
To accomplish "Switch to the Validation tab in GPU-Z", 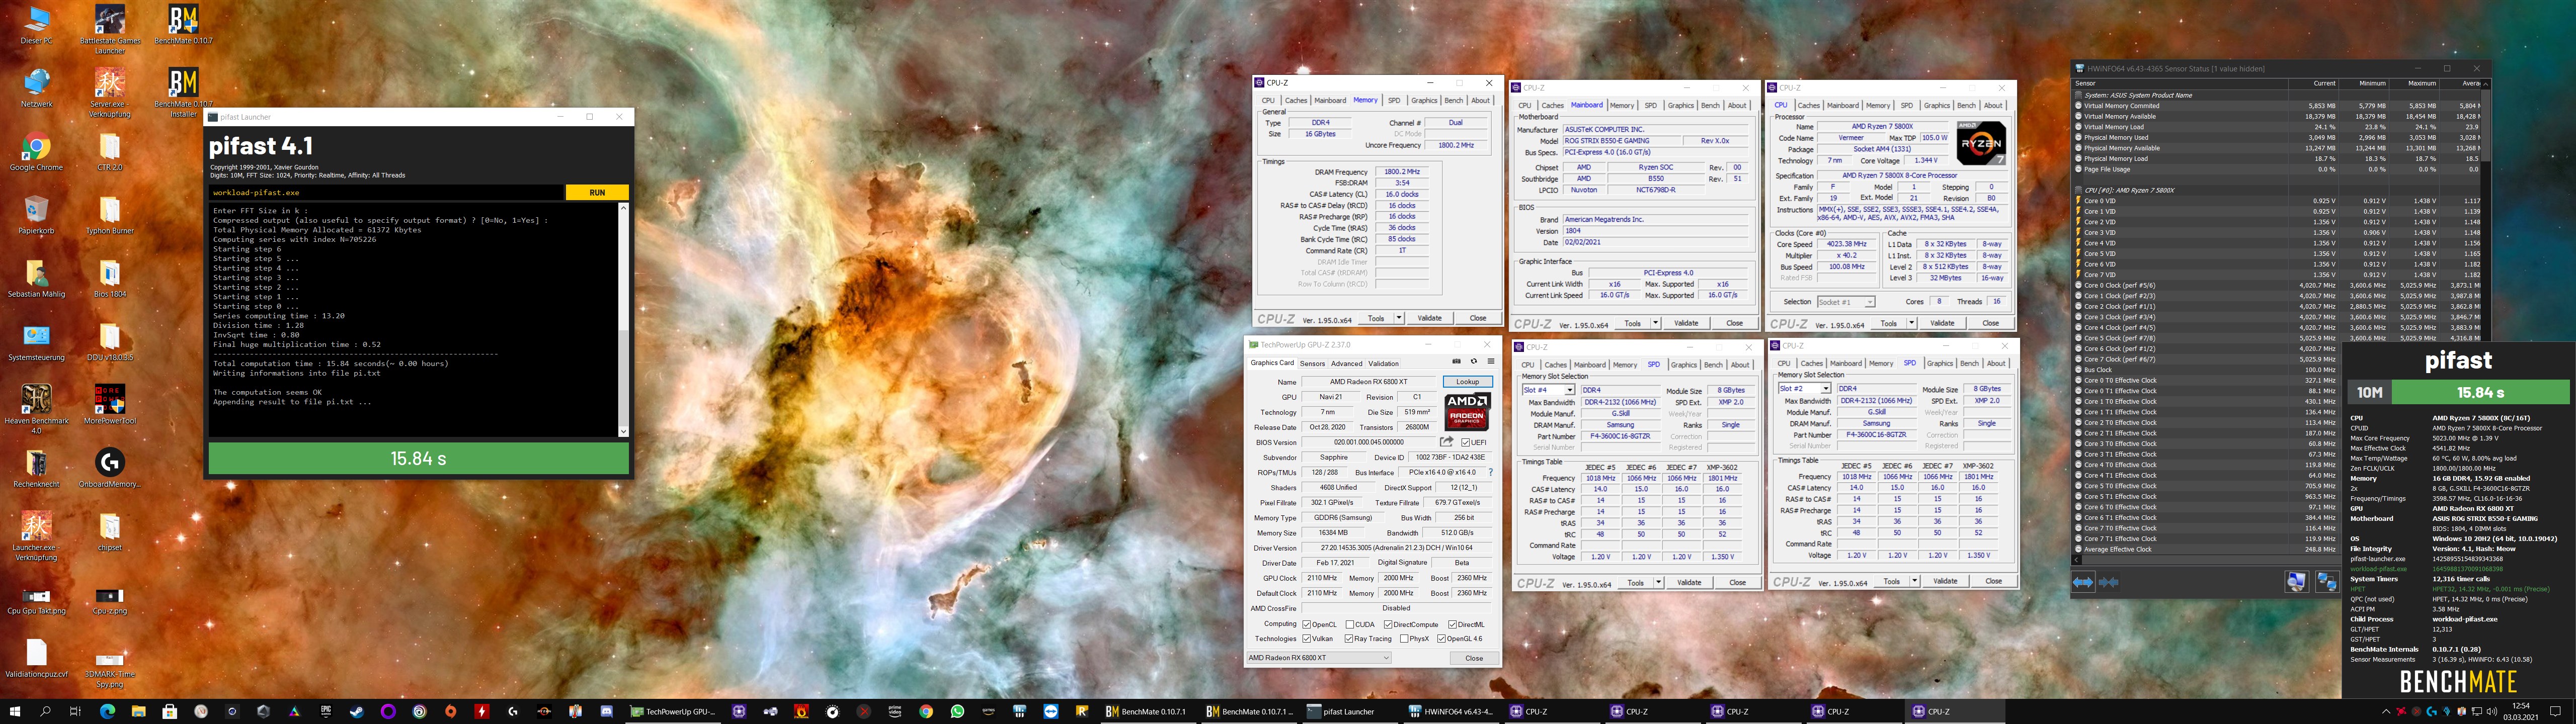I will pyautogui.click(x=1383, y=363).
